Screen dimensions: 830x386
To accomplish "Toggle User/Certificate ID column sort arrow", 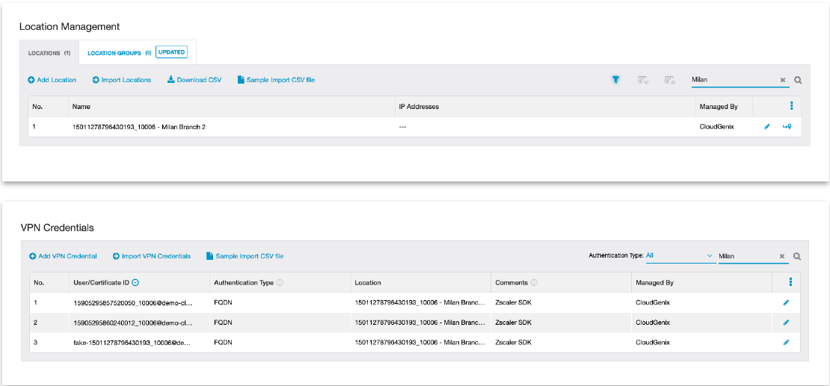I will coord(136,283).
